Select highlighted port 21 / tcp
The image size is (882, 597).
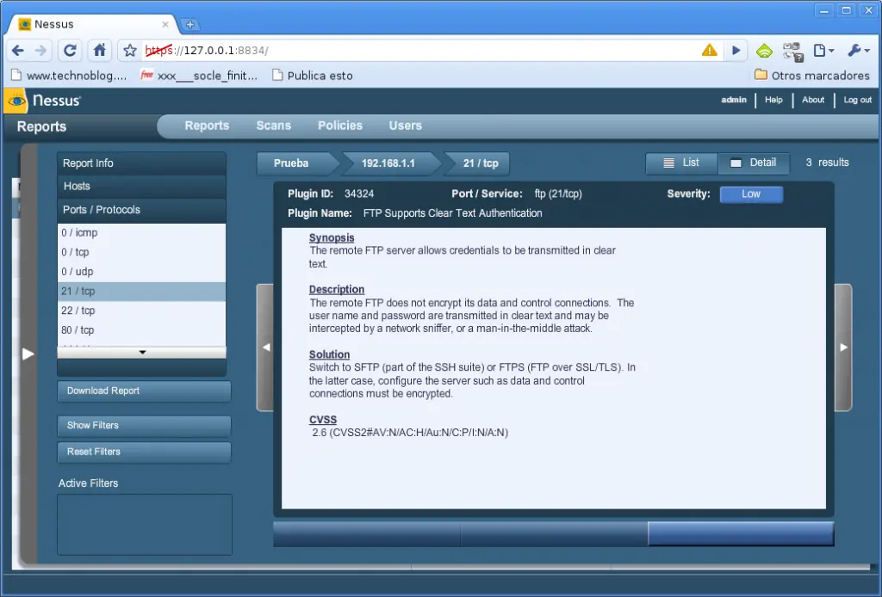142,292
